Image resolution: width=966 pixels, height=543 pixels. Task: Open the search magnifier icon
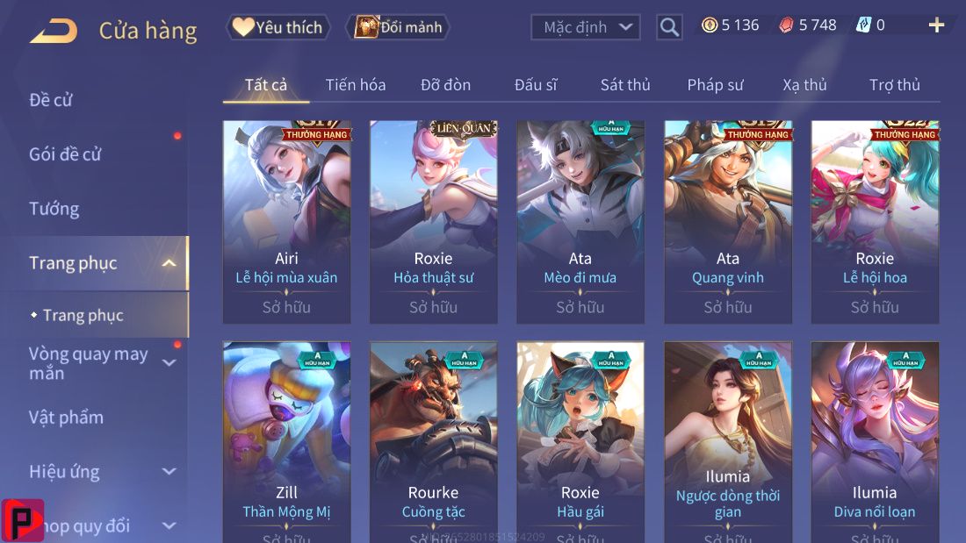pos(669,27)
